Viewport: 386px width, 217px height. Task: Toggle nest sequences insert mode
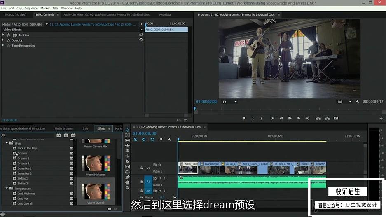coord(136,139)
